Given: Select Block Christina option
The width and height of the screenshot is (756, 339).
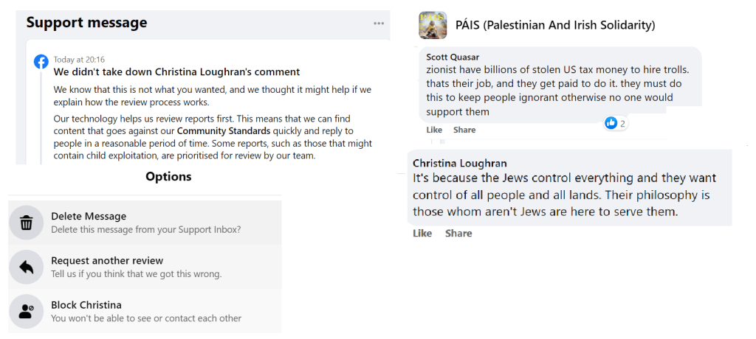Looking at the screenshot, I should point(86,305).
